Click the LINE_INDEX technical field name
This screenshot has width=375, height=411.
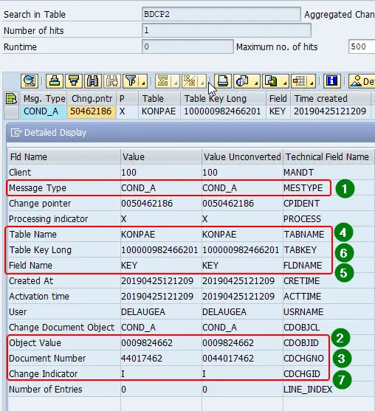pos(308,390)
